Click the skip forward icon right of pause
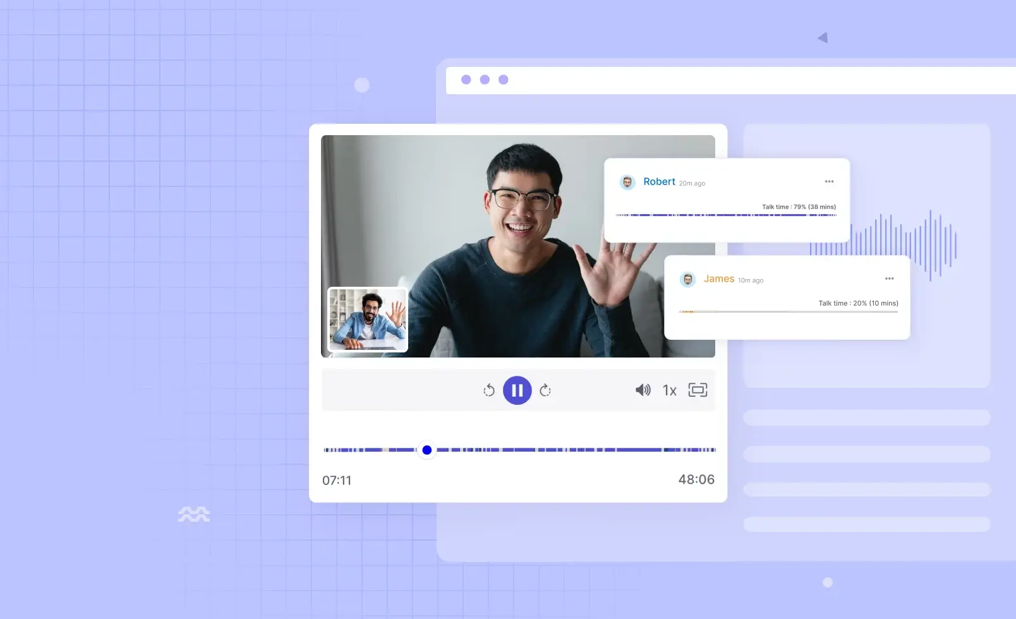The height and width of the screenshot is (619, 1016). click(545, 390)
